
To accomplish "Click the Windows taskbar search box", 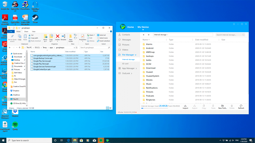I will coord(29,140).
